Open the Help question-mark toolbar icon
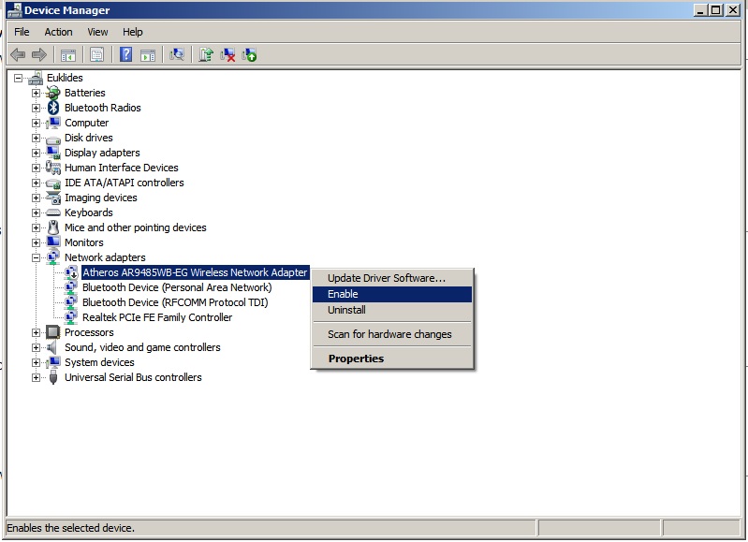The height and width of the screenshot is (542, 748). pos(125,55)
